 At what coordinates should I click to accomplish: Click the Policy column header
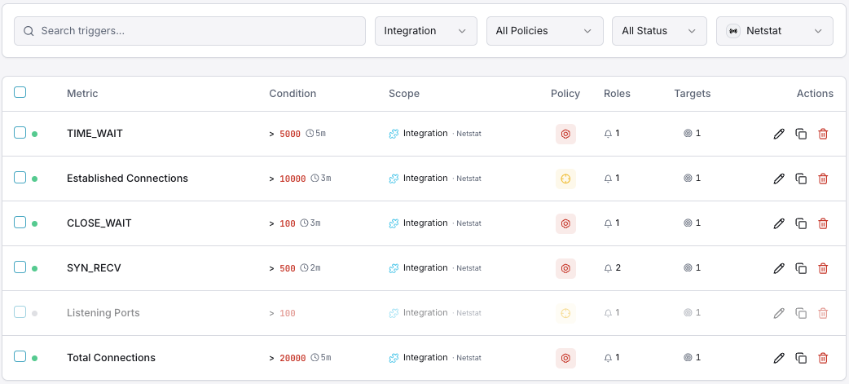tap(565, 94)
